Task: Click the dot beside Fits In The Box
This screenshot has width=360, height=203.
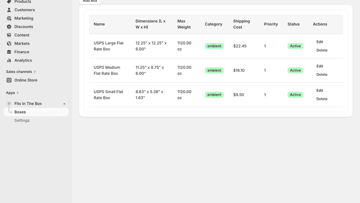Action: point(64,104)
